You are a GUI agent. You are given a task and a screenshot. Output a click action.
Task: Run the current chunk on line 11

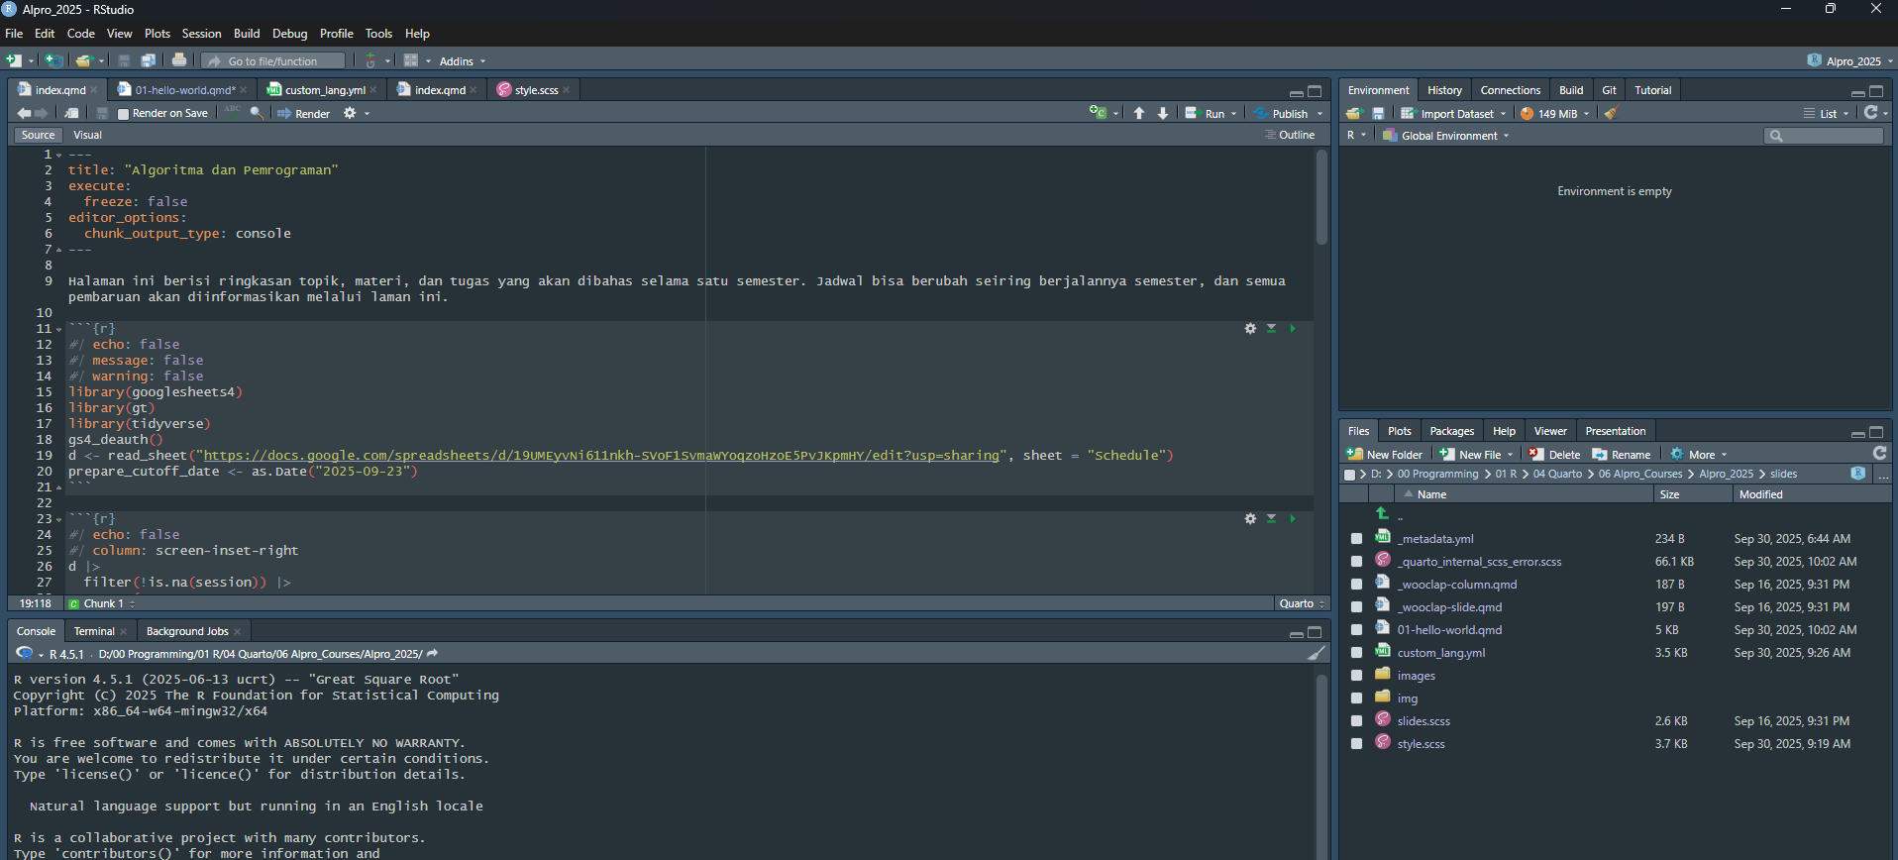point(1293,328)
